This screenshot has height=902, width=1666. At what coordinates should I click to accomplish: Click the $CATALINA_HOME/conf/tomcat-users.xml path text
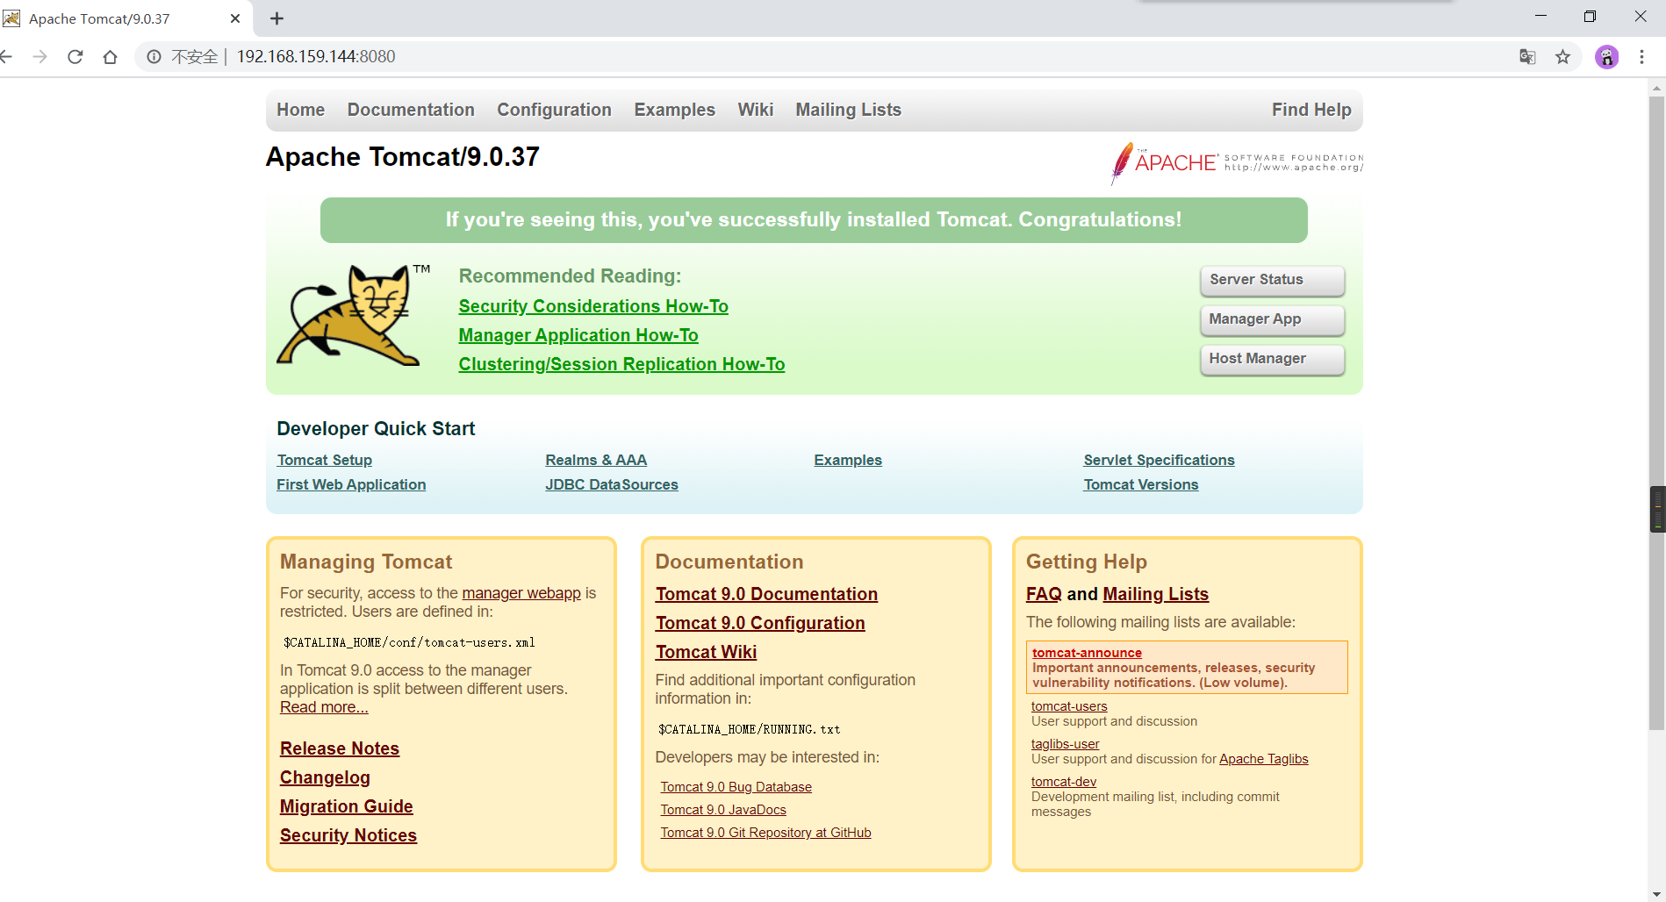409,642
